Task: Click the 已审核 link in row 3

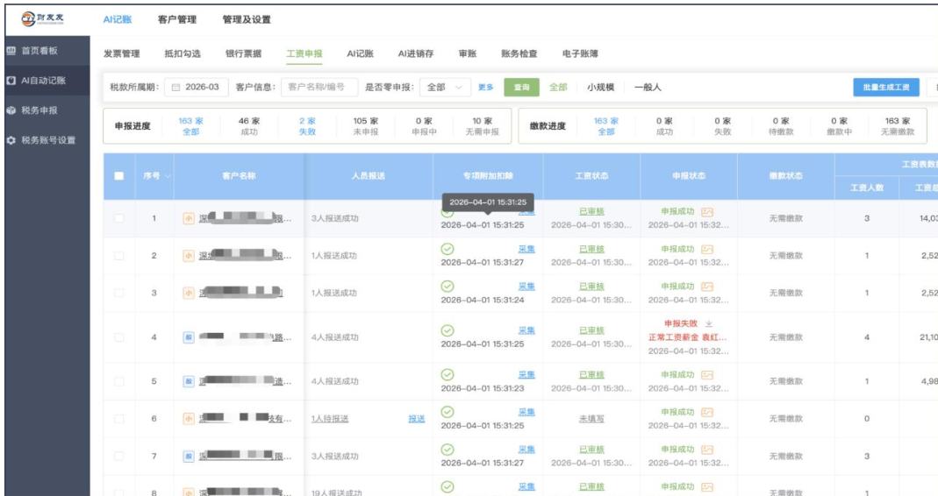Action: pyautogui.click(x=591, y=287)
